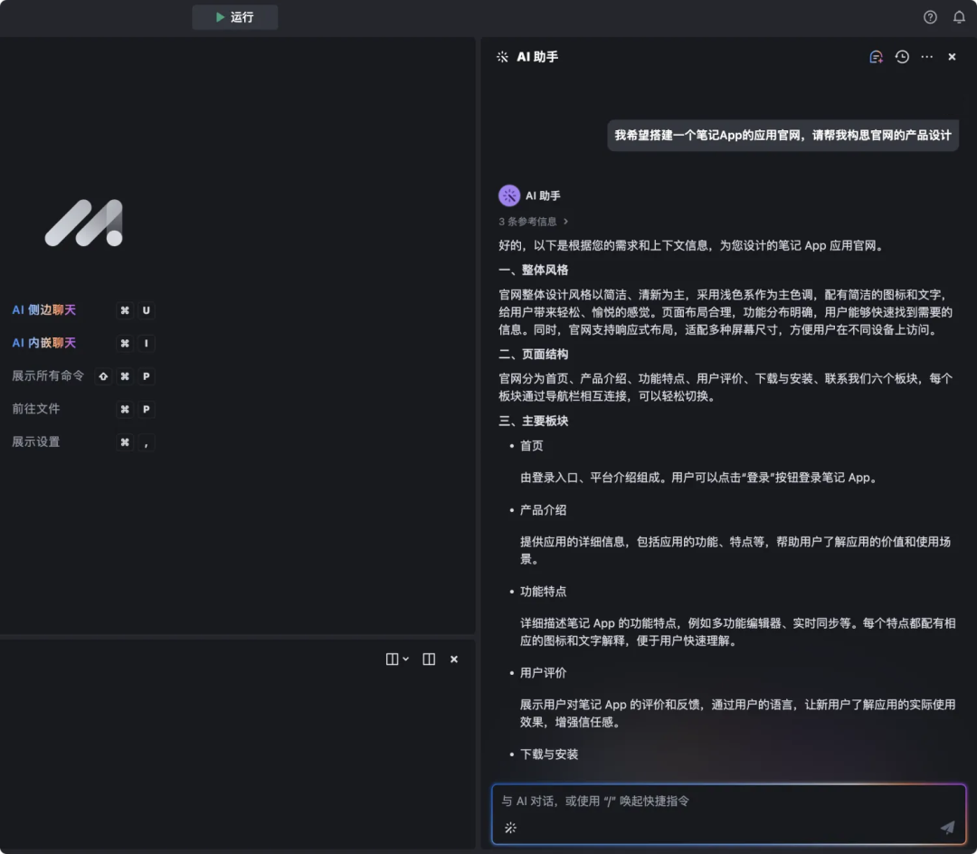Click the quick-command spark icon in input box

coord(510,827)
